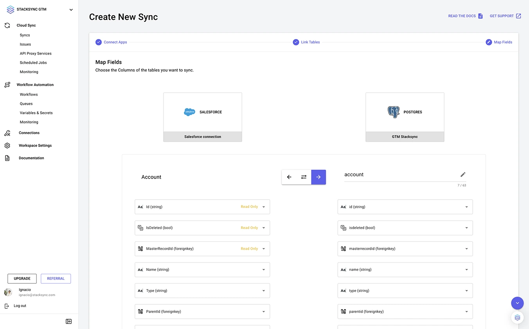Collapse the sidebar with the panel icon
This screenshot has height=329, width=529.
68,321
